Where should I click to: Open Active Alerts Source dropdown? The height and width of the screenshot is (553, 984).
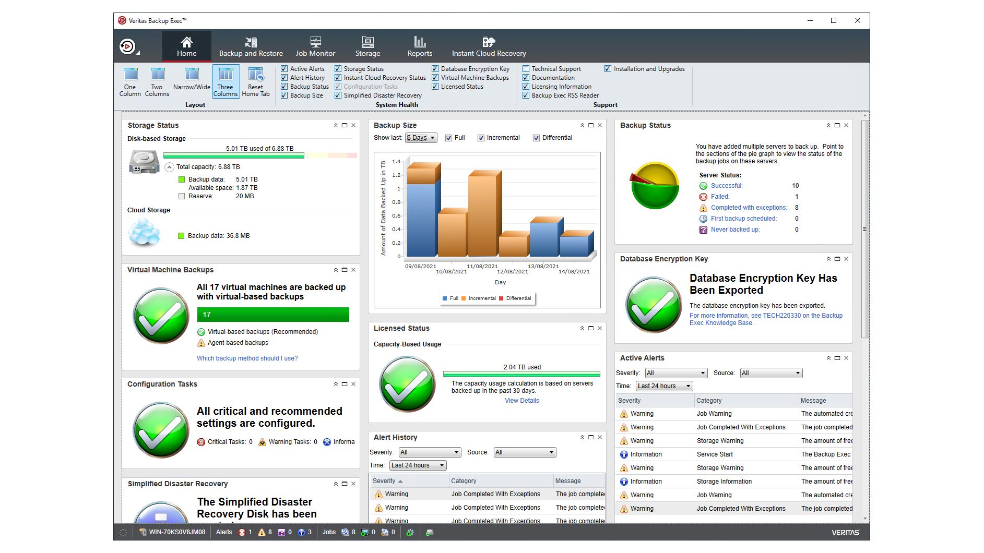[771, 373]
